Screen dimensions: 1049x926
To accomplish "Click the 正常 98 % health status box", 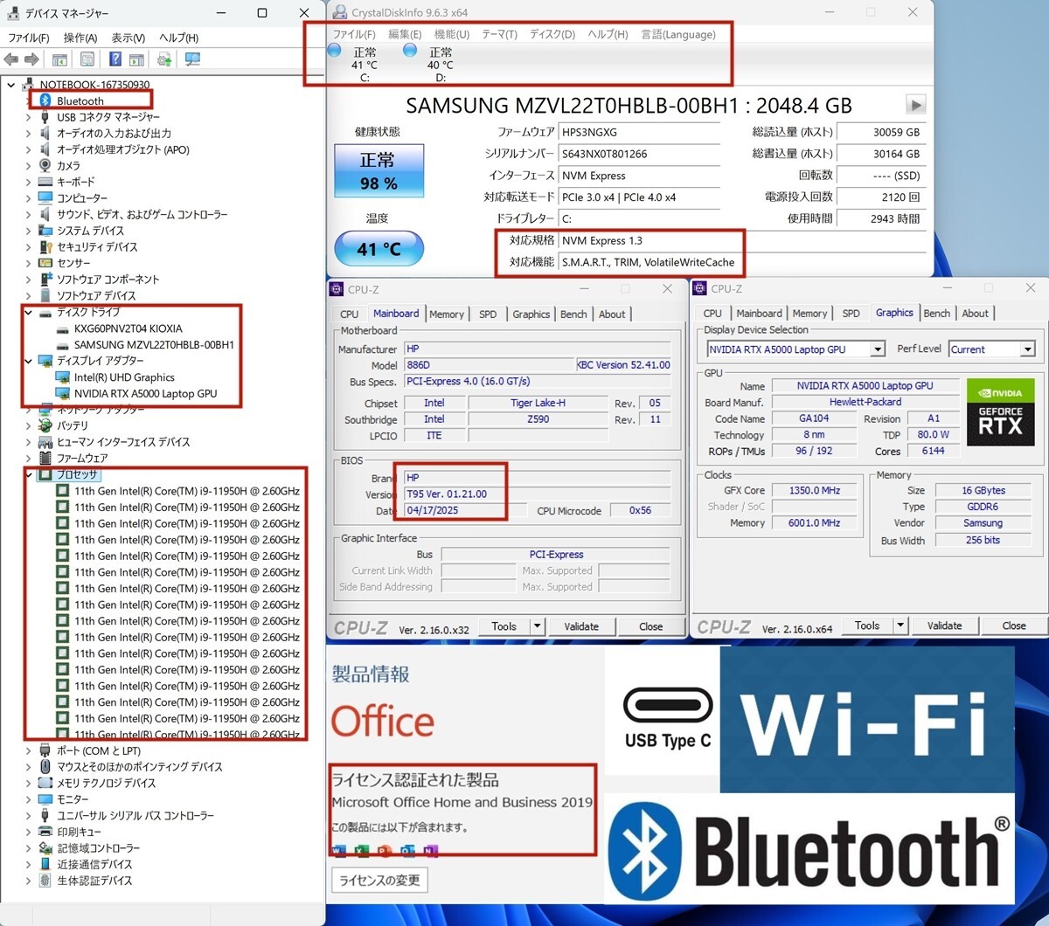I will point(379,171).
